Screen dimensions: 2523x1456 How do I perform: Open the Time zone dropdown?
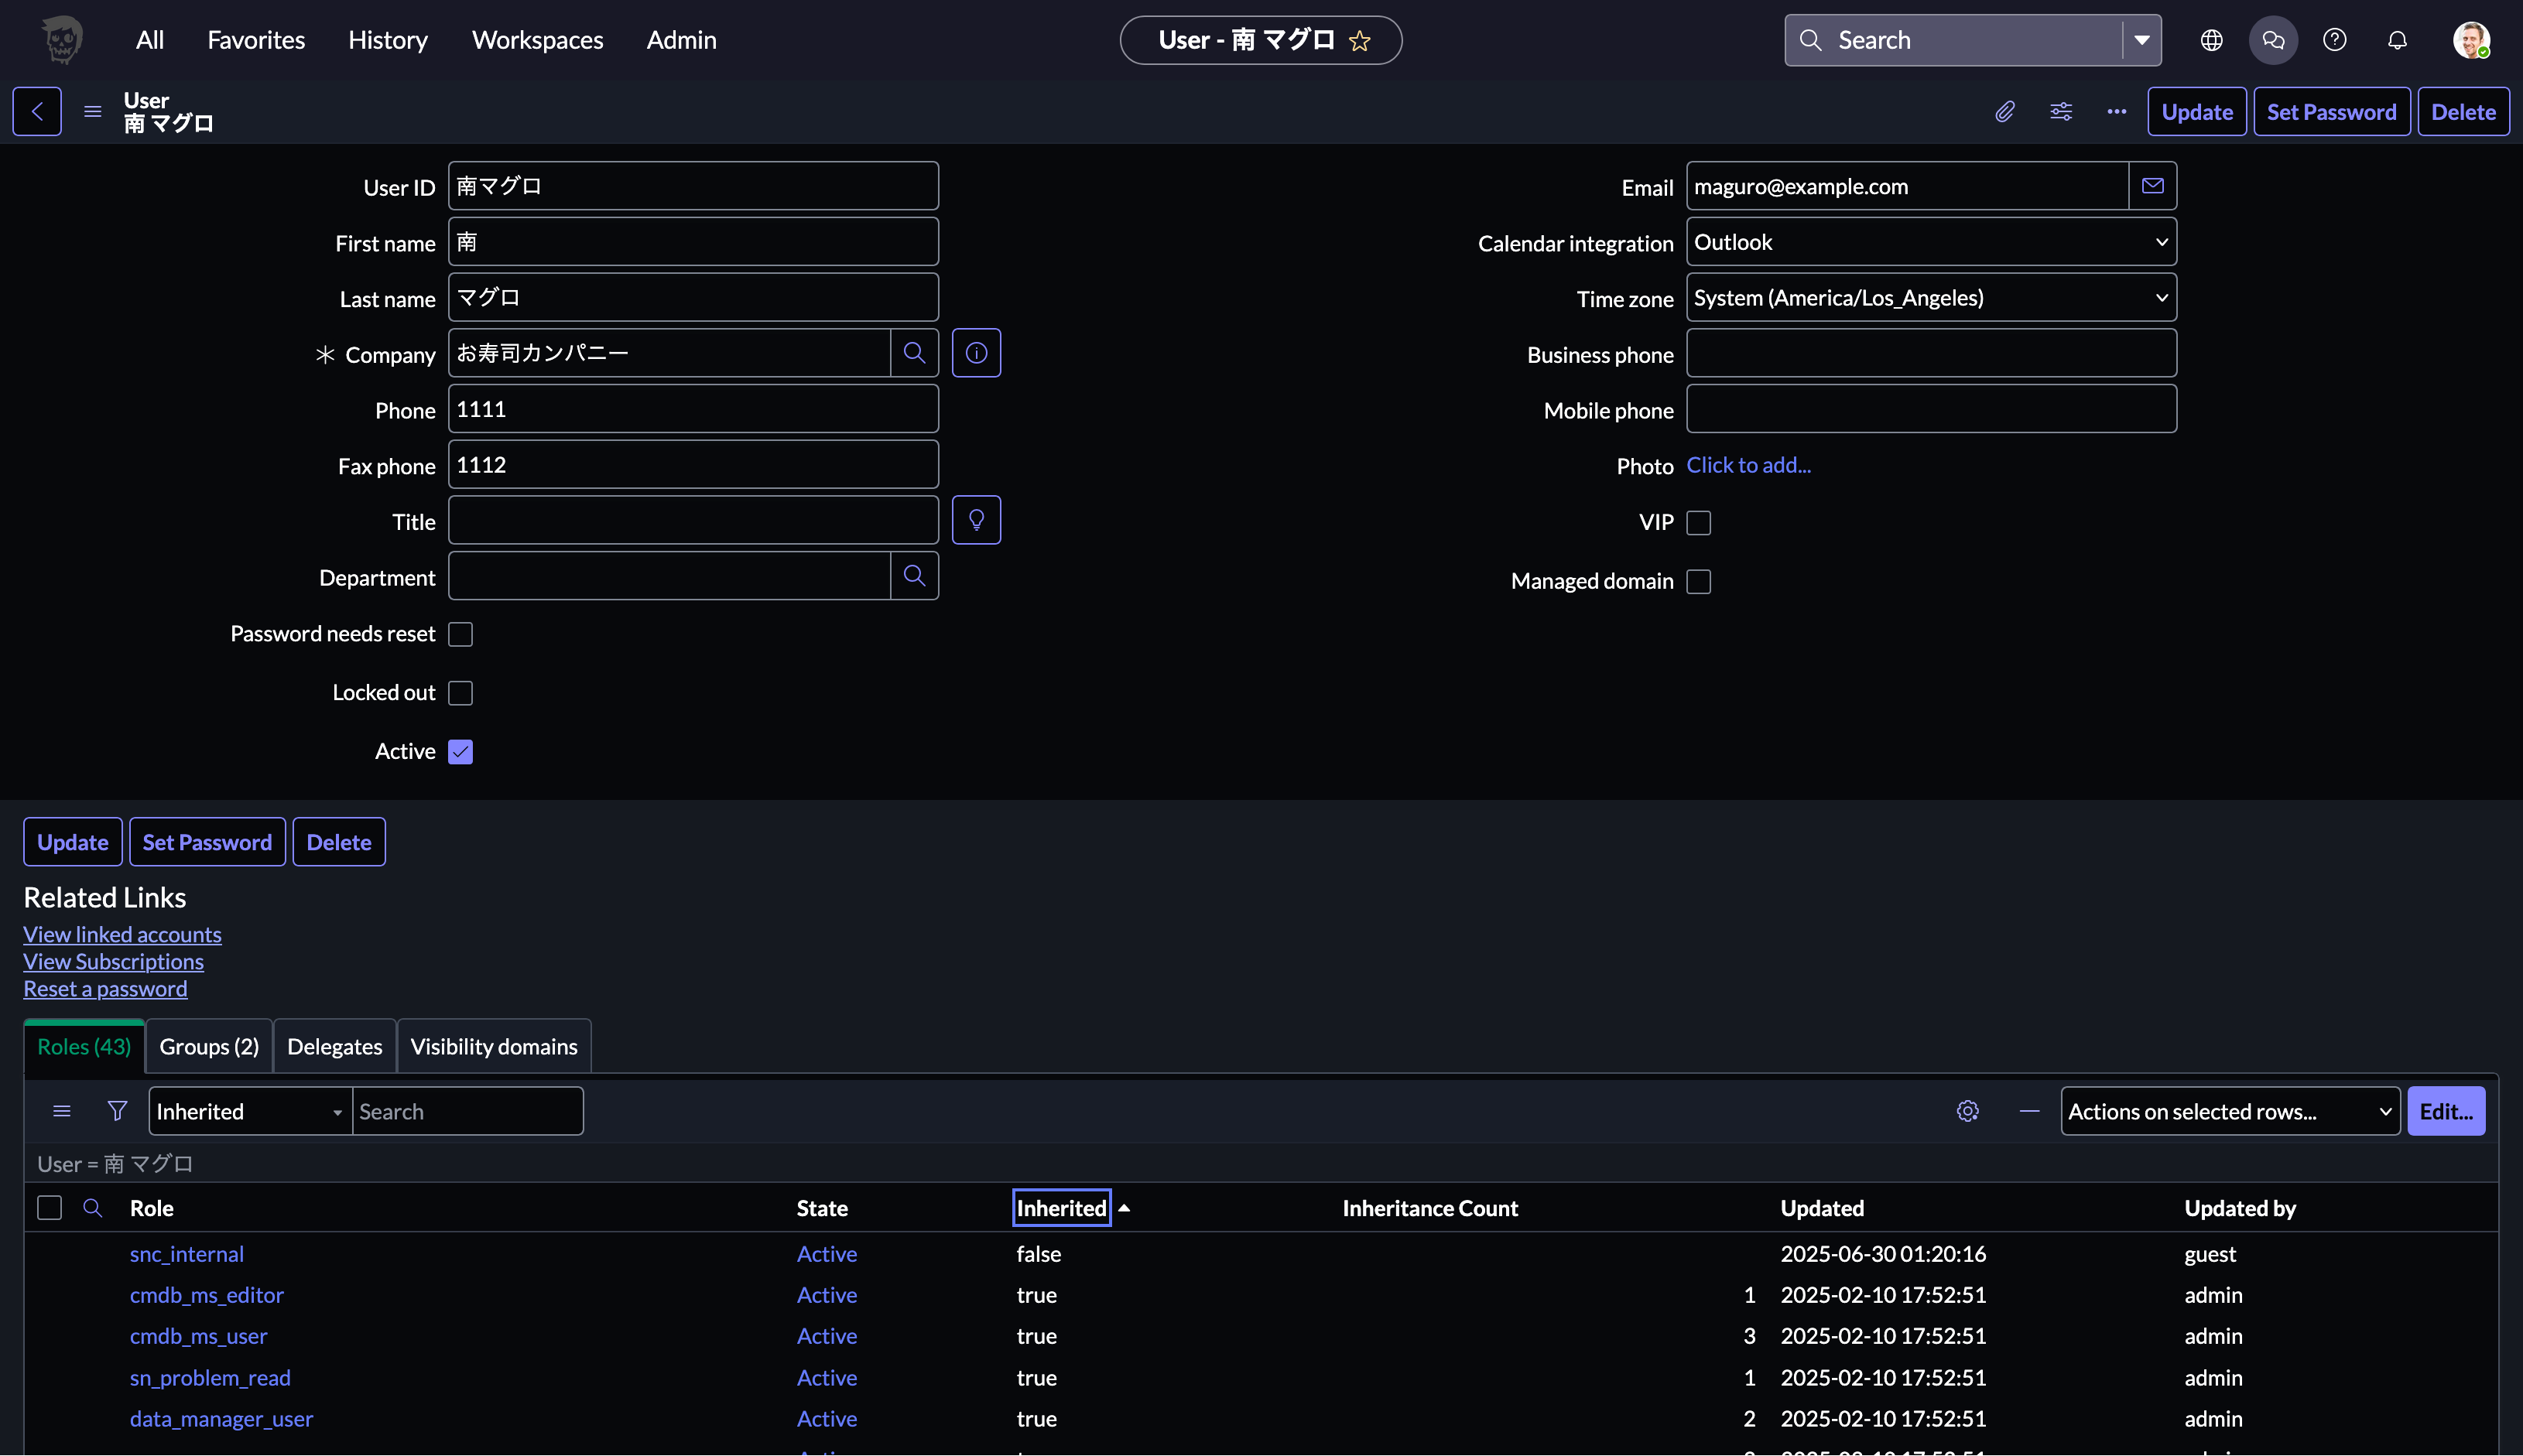1929,298
